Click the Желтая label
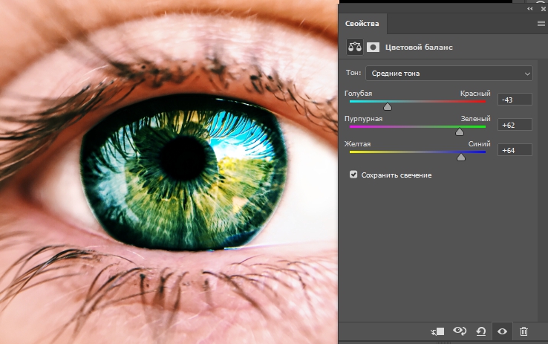Image resolution: width=548 pixels, height=344 pixels. tap(357, 144)
